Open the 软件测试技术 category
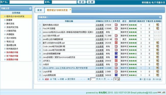The width and height of the screenshot is (166, 95). [12, 49]
